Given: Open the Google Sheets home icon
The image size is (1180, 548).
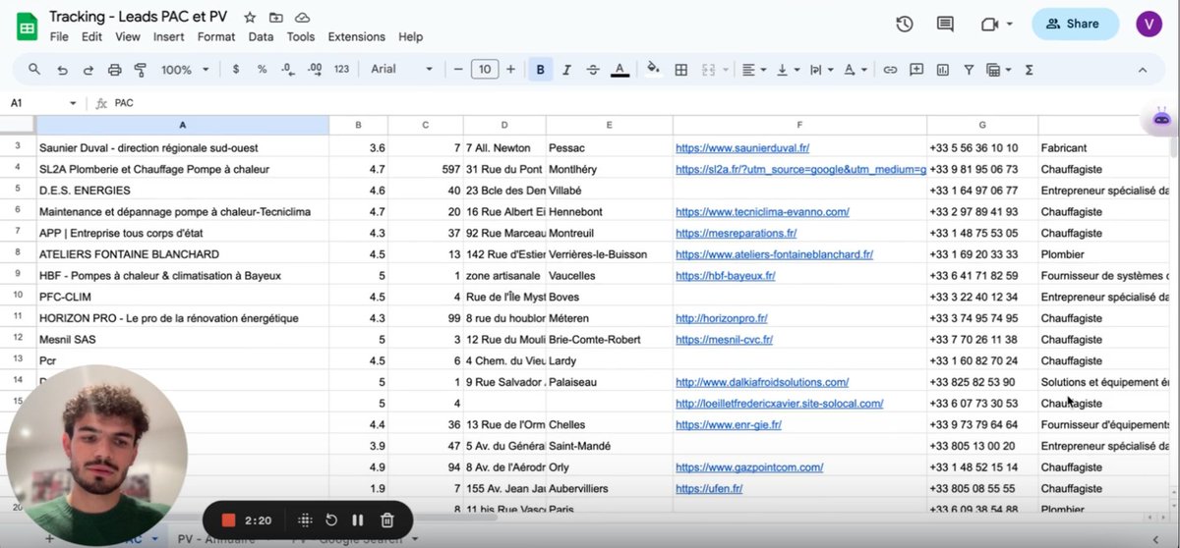Looking at the screenshot, I should click(27, 27).
